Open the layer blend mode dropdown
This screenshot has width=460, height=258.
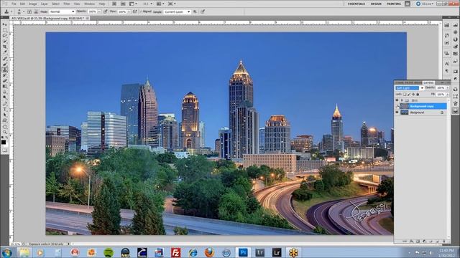[410, 88]
